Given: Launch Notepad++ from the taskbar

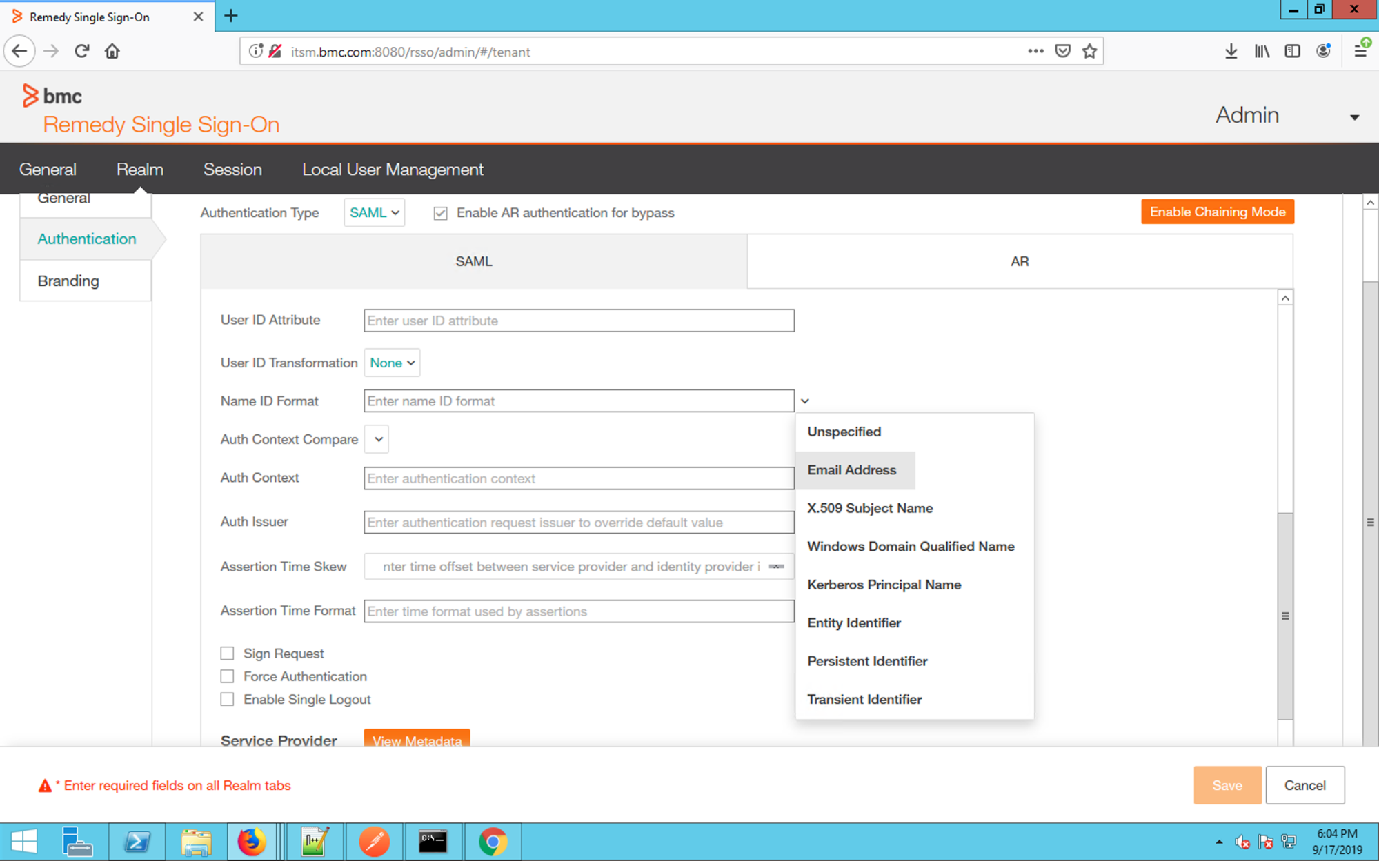Looking at the screenshot, I should click(x=314, y=841).
